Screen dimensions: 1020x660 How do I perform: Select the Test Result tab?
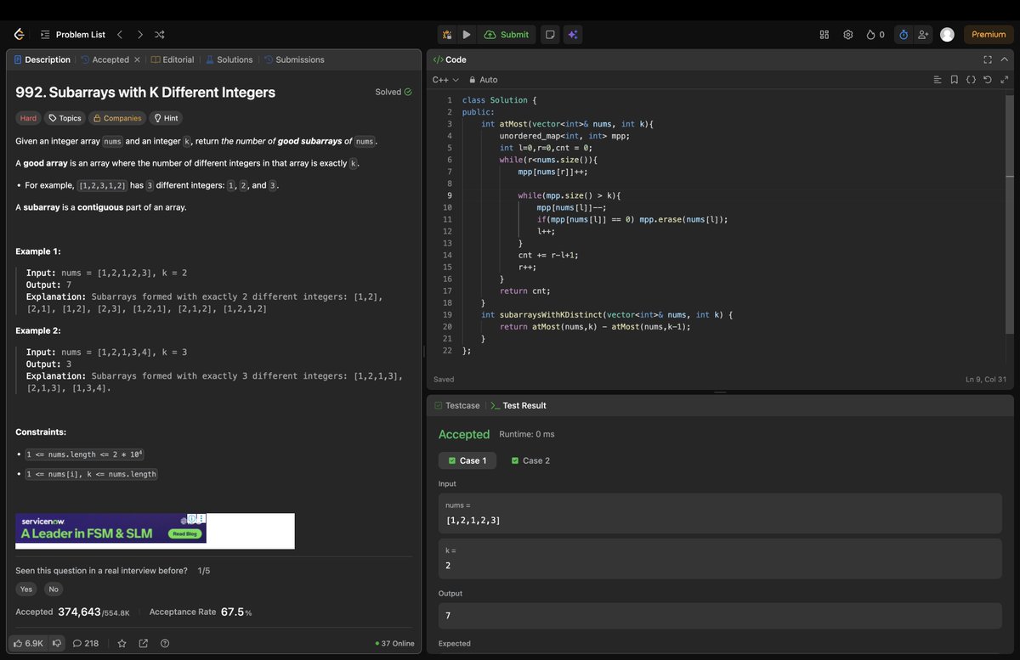(518, 406)
